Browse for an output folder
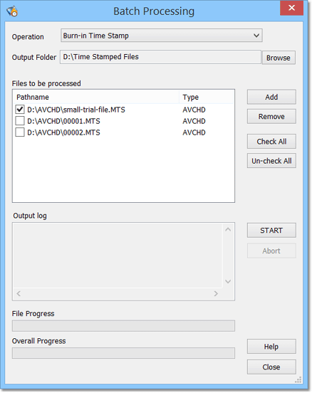312x393 pixels. (x=279, y=58)
